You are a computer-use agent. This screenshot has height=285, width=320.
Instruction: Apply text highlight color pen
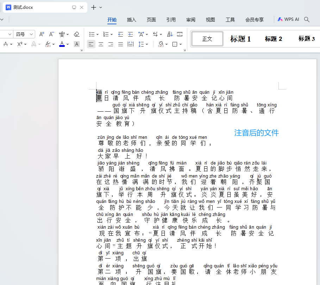48,44
